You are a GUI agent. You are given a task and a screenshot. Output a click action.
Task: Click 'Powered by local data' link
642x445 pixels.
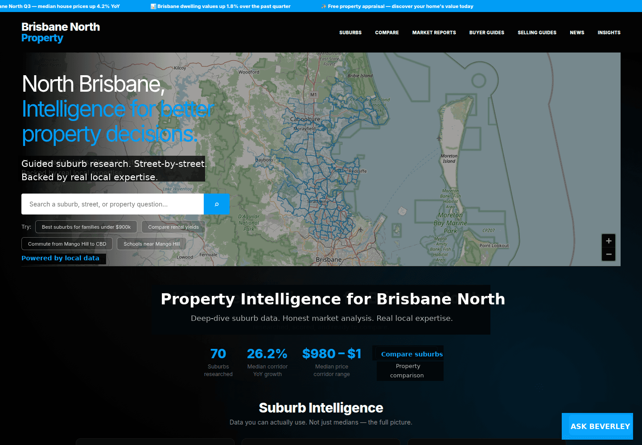click(x=60, y=258)
